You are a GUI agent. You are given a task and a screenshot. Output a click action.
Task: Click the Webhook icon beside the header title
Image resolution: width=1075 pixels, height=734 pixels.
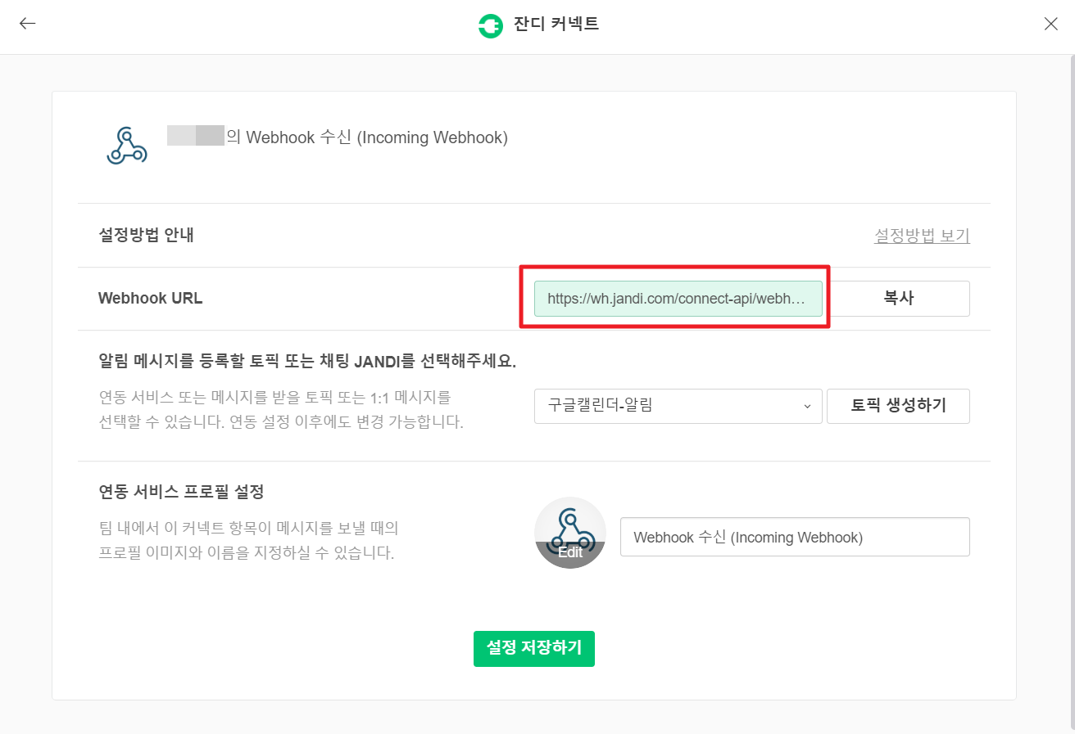click(x=127, y=146)
